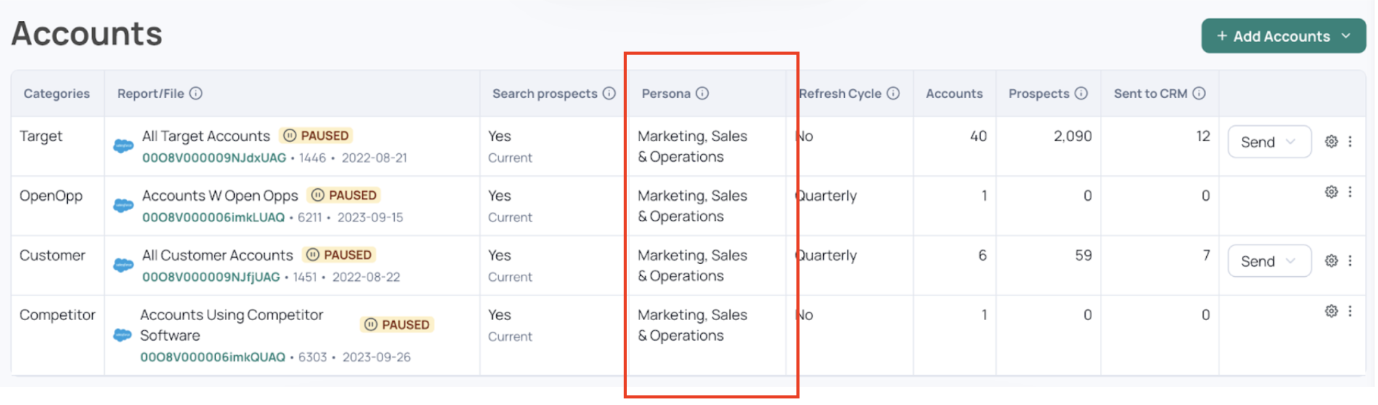Click the Salesforce cloud icon for Customer row
This screenshot has height=405, width=1378.
pos(123,265)
